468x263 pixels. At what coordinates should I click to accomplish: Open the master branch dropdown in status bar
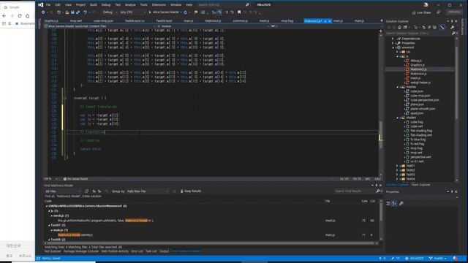438,258
